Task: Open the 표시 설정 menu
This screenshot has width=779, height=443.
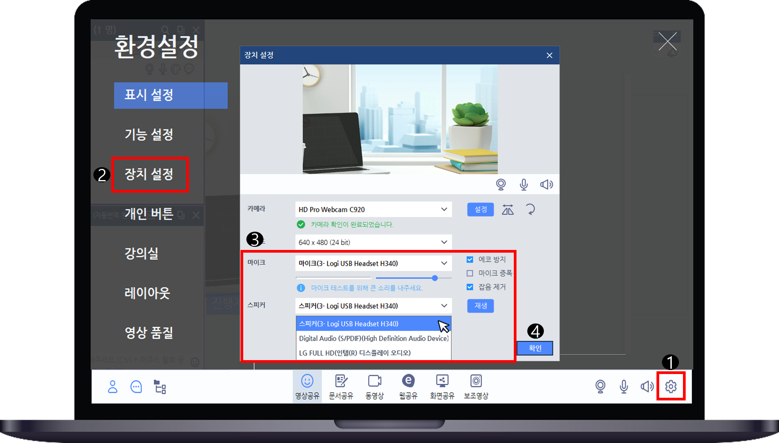Action: click(x=171, y=95)
